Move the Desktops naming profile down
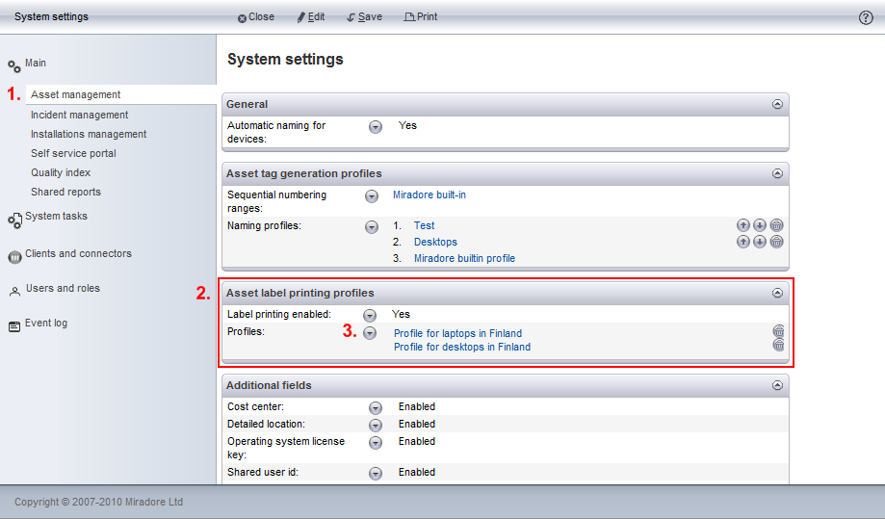The height and width of the screenshot is (519, 885). (x=760, y=242)
